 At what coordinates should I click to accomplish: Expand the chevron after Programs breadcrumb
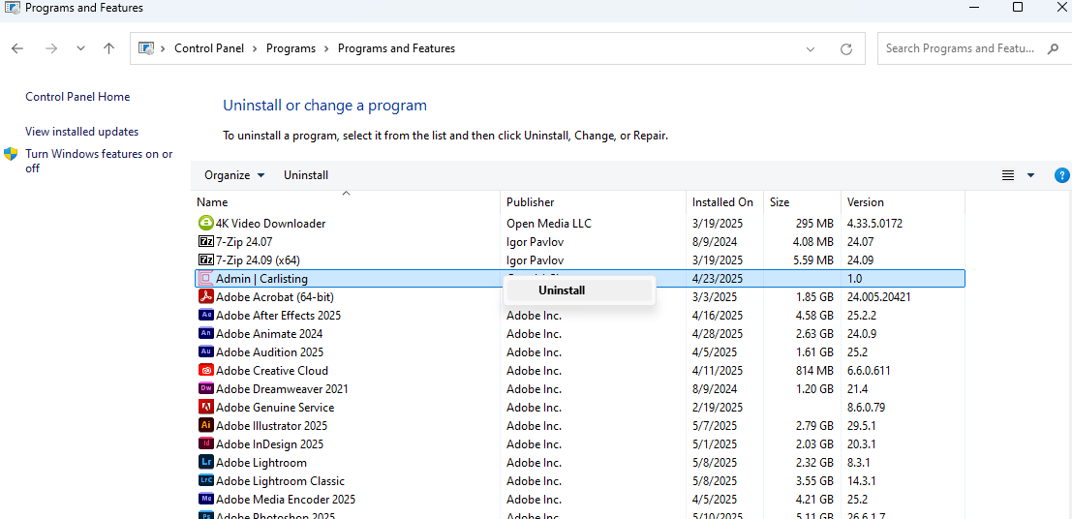[x=326, y=48]
